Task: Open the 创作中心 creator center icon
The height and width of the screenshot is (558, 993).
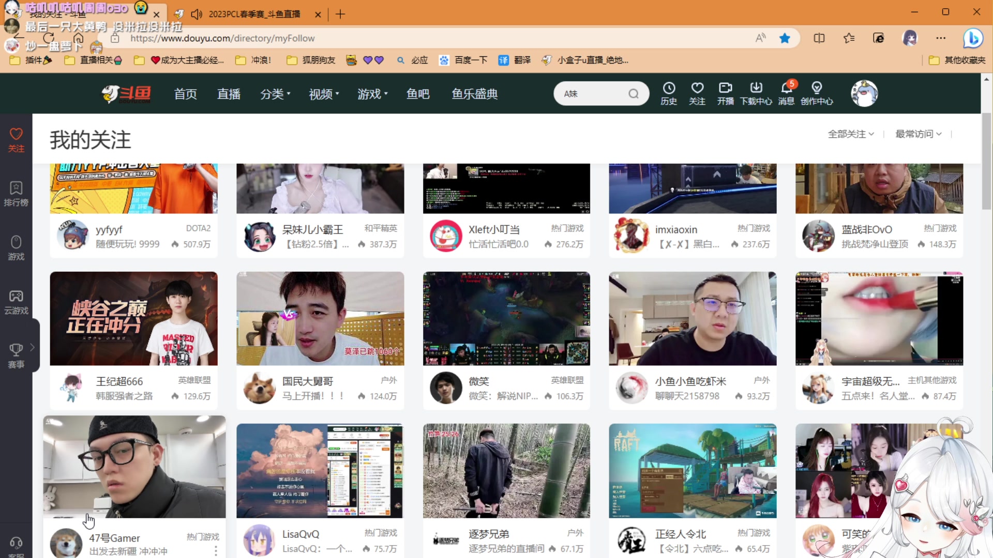Action: coord(817,93)
